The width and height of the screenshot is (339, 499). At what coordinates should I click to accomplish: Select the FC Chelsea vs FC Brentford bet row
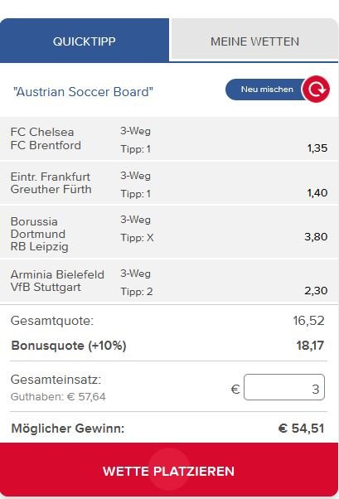click(x=169, y=138)
